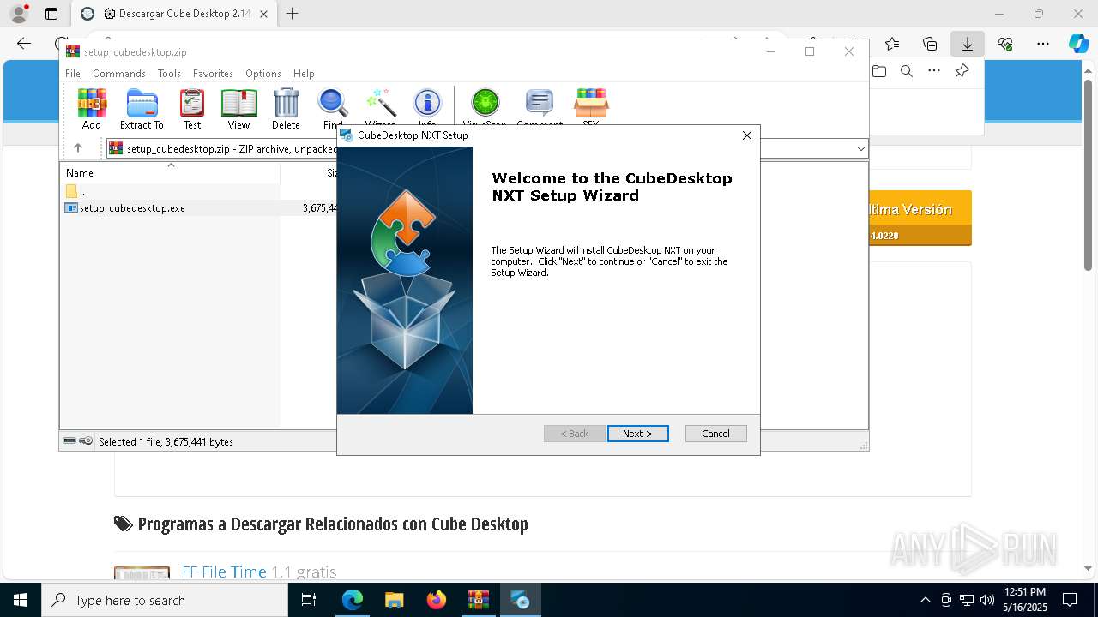Open downloads folder icon in panel

coord(879,71)
